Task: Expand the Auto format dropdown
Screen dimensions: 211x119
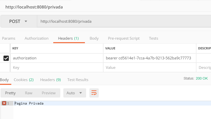Action: [75, 93]
